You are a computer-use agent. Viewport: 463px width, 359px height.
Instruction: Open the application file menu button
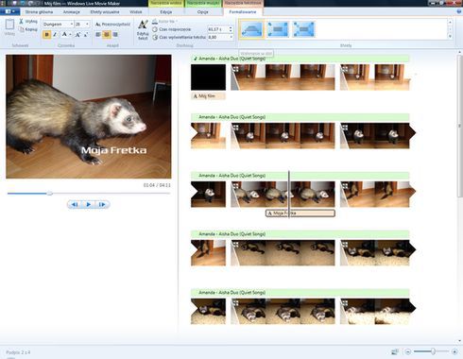(9, 11)
